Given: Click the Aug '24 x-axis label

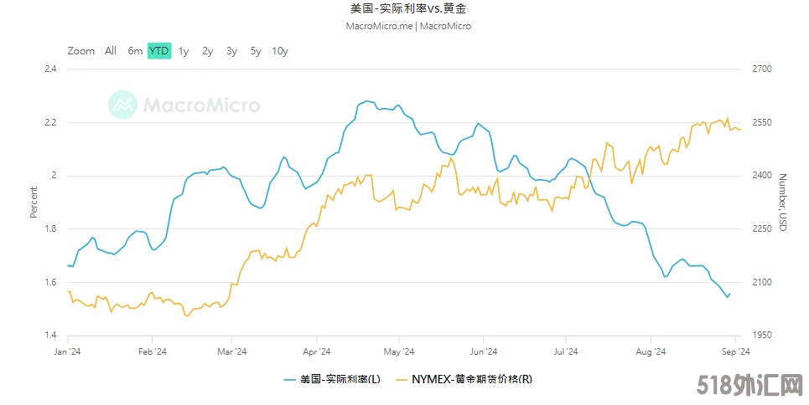Looking at the screenshot, I should click(x=651, y=352).
